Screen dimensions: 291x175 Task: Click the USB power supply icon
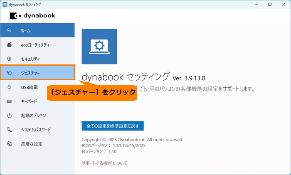pos(9,87)
